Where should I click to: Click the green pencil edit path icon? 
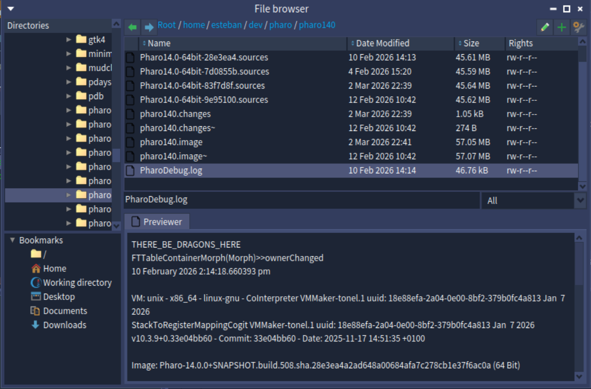[x=545, y=28]
